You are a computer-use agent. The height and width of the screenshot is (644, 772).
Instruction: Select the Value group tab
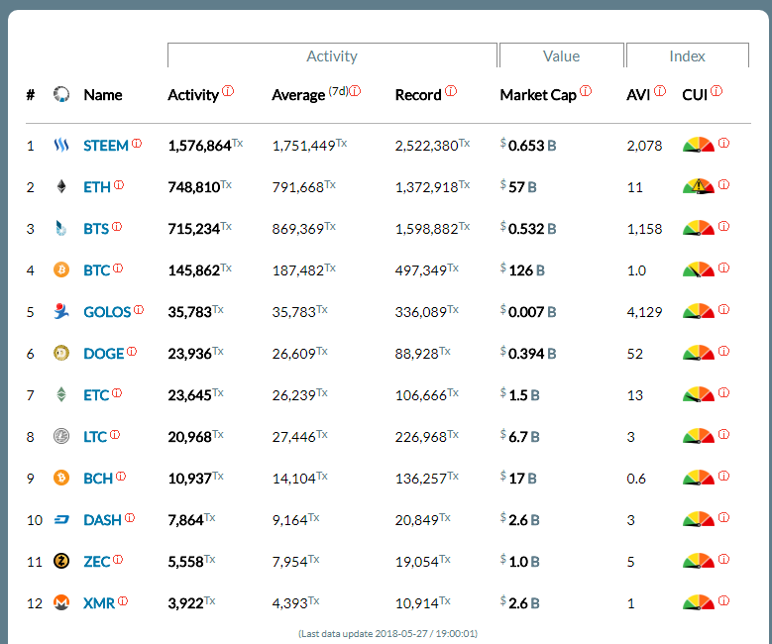pyautogui.click(x=562, y=55)
